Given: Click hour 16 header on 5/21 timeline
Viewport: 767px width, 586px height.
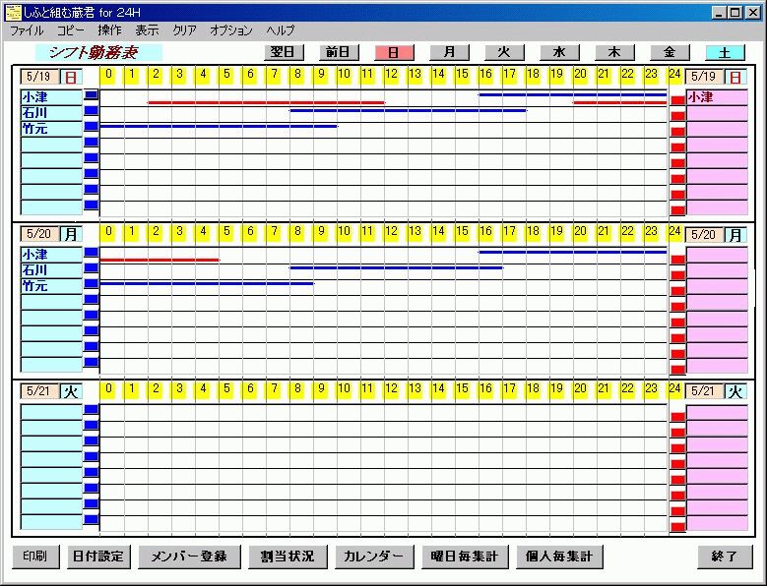Looking at the screenshot, I should click(485, 388).
